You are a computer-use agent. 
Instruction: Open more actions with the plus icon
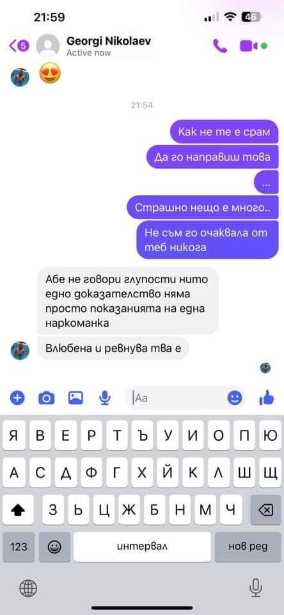17,398
